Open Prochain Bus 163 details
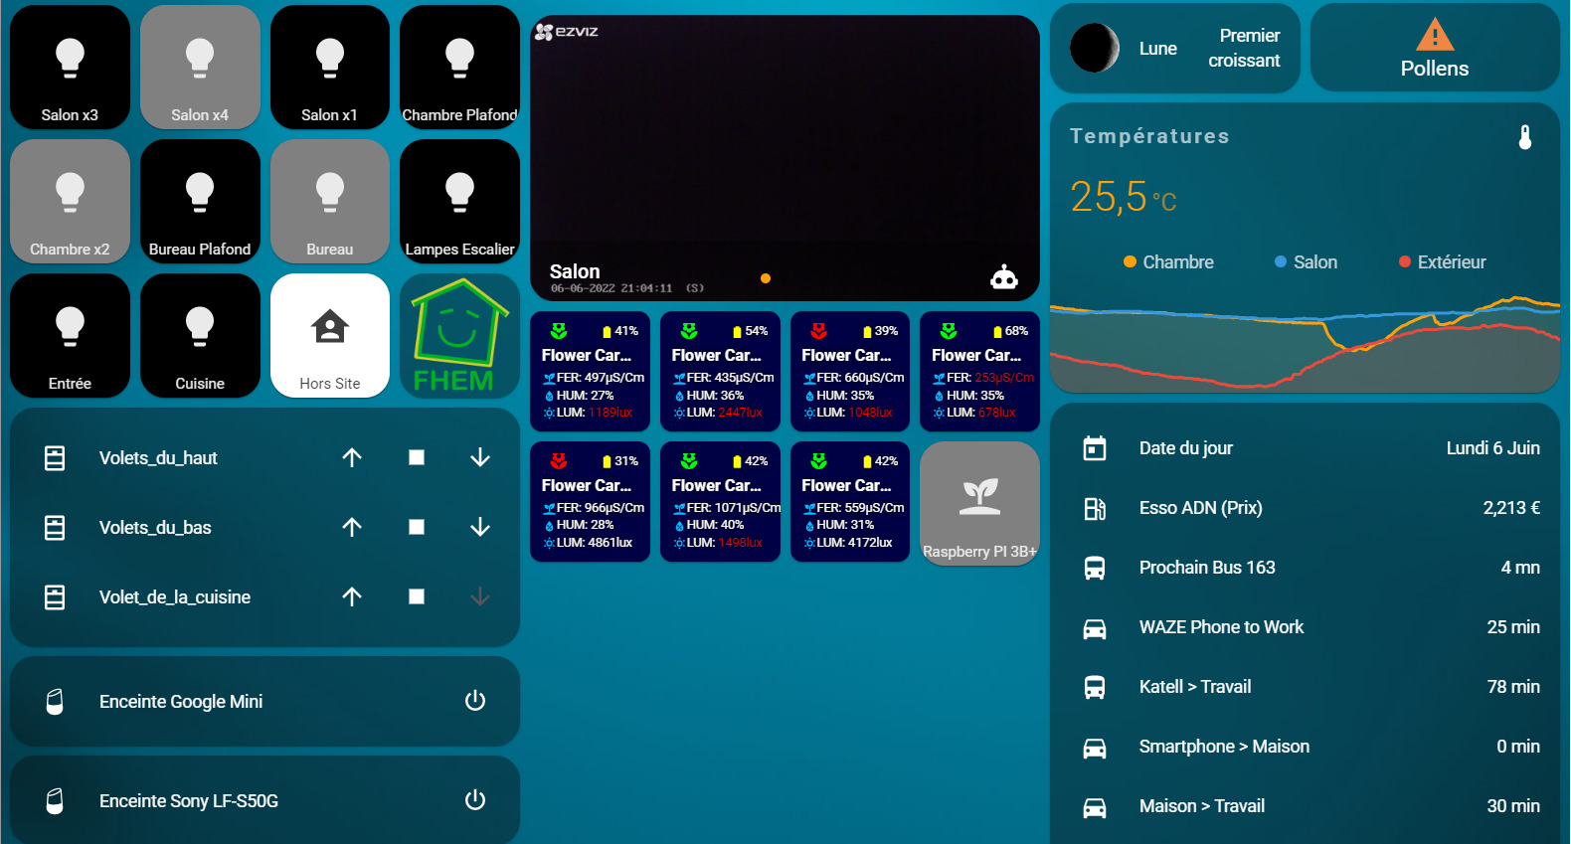Image resolution: width=1571 pixels, height=844 pixels. [1305, 568]
